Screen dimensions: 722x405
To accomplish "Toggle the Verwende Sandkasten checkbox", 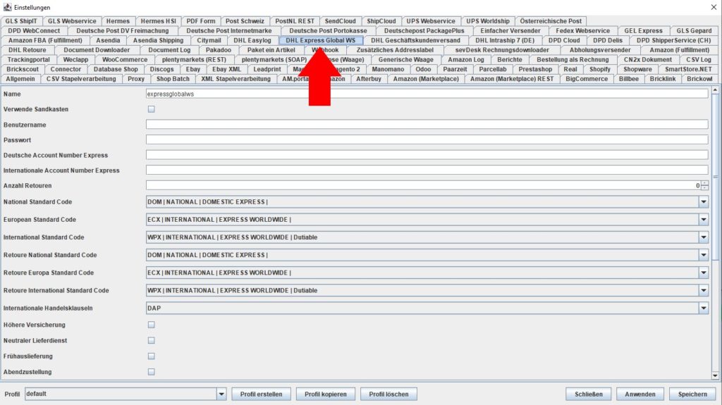I will coord(151,109).
